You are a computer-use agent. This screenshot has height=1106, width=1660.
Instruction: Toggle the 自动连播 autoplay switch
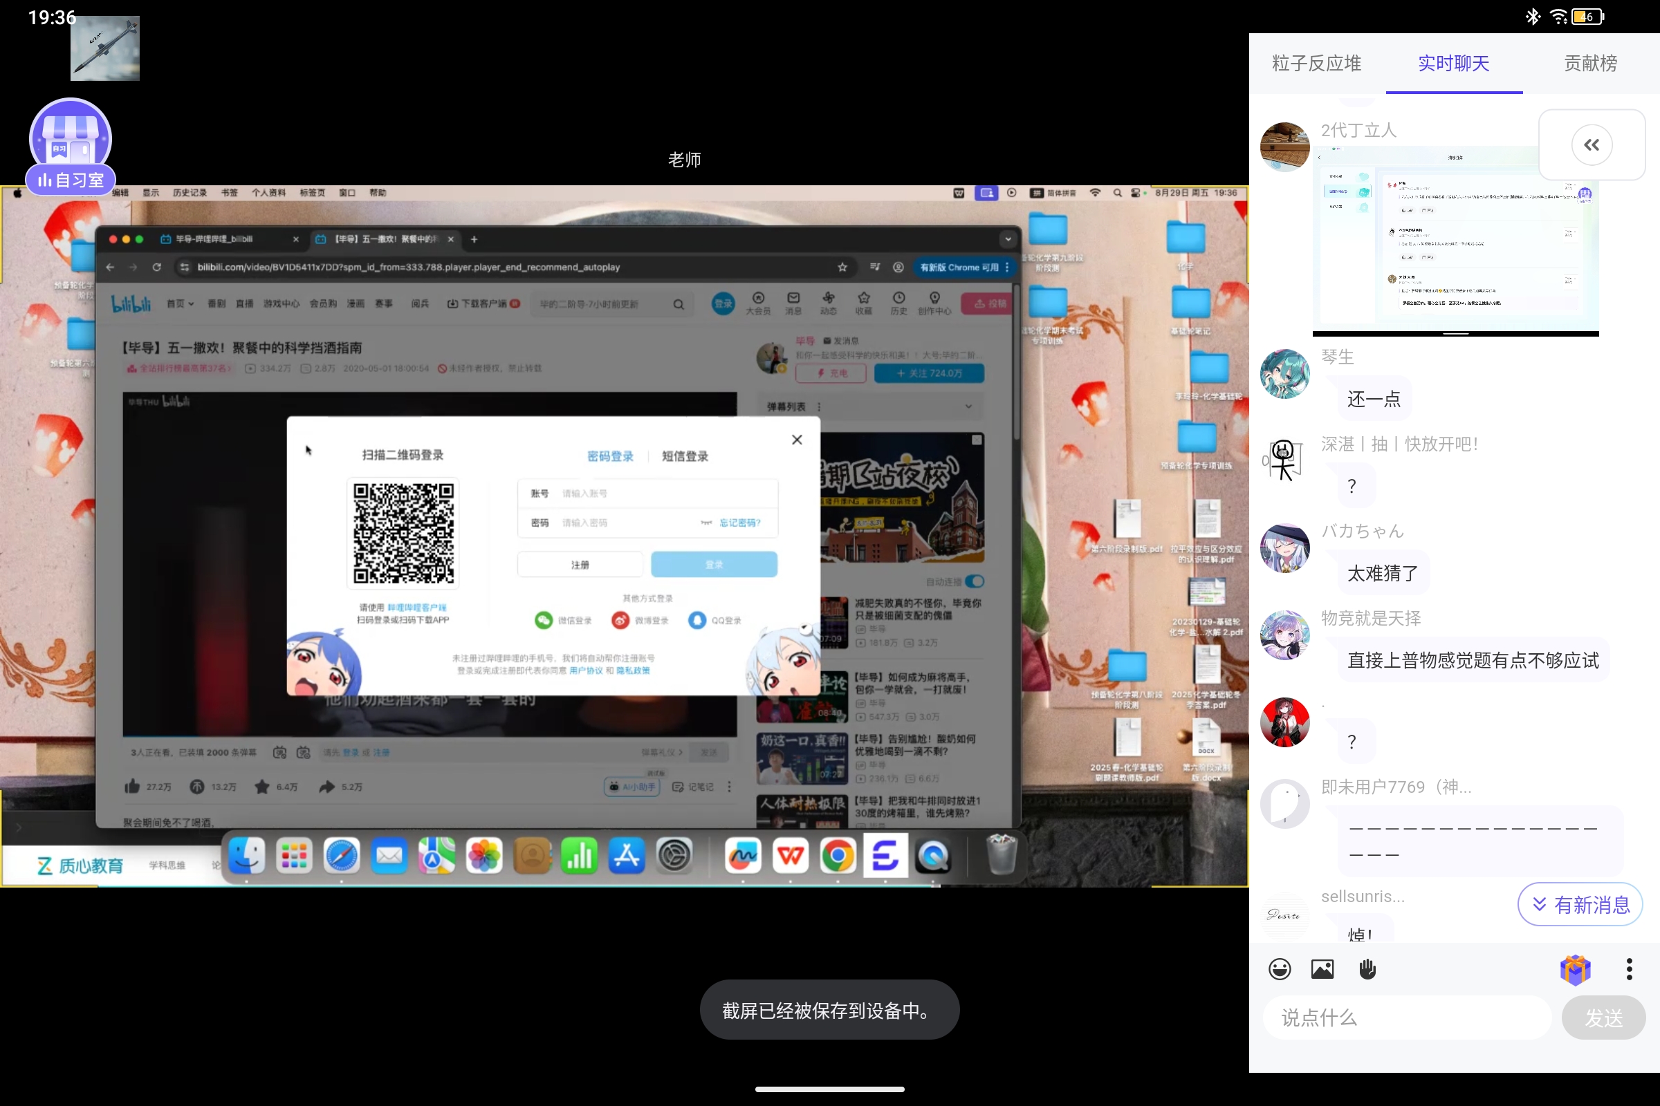975,581
